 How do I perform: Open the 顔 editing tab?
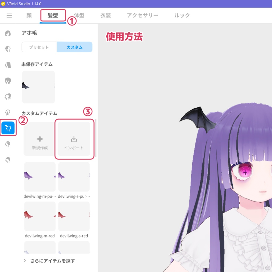tap(28, 15)
